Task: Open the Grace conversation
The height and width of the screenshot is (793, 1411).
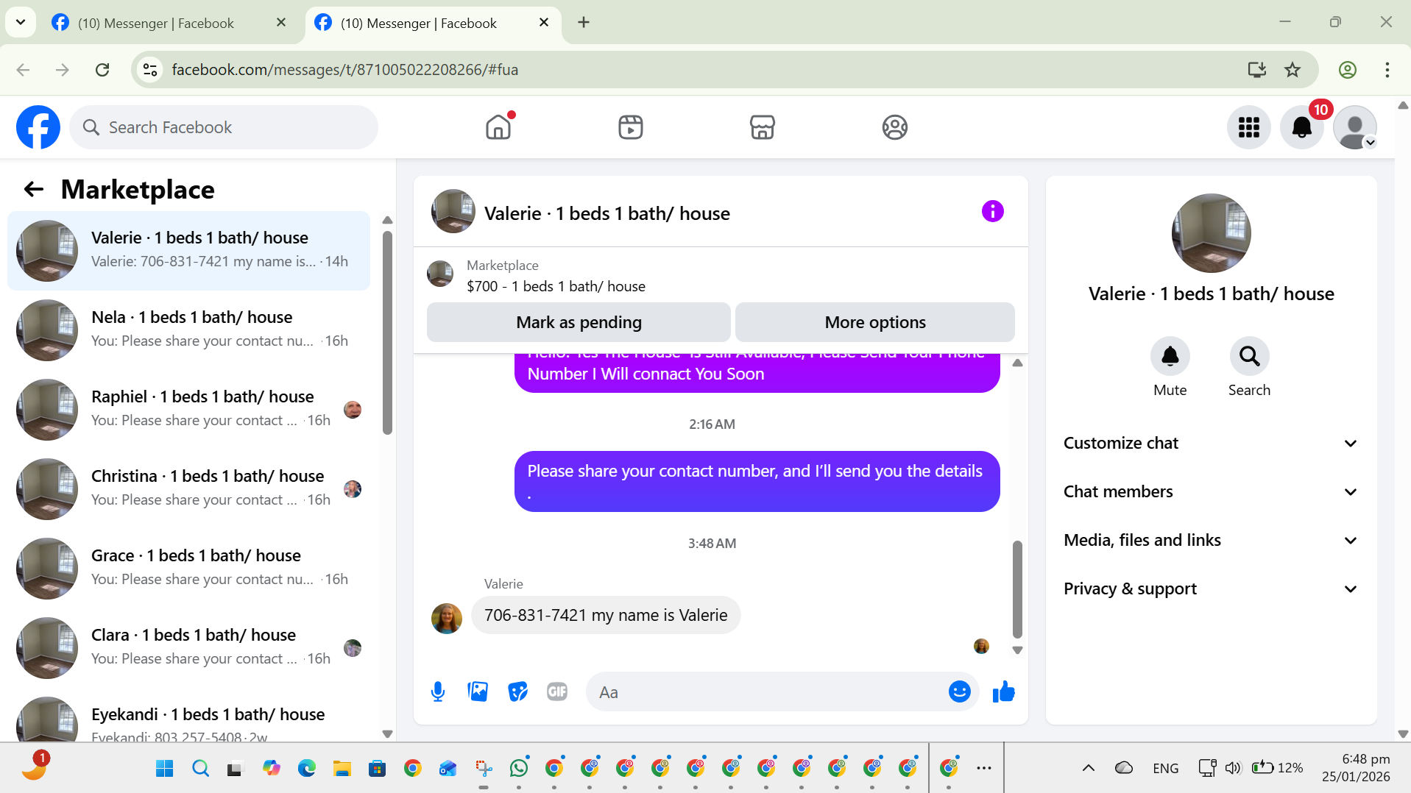Action: click(x=188, y=568)
